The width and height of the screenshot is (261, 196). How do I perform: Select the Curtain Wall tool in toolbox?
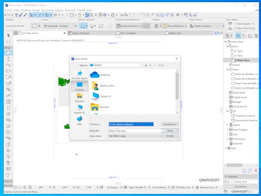9,102
